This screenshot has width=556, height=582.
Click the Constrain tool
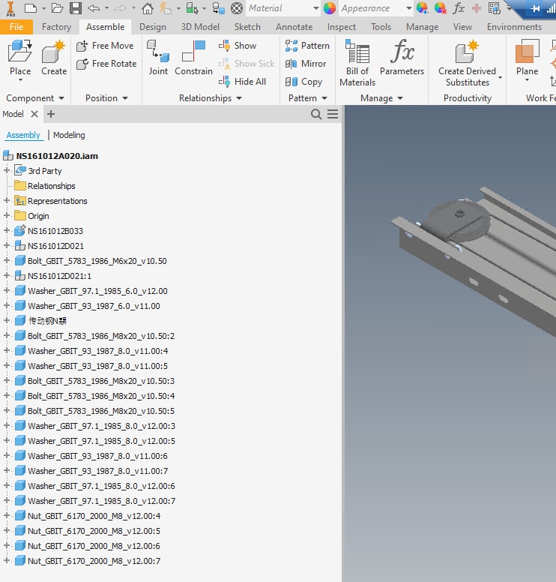coord(193,58)
